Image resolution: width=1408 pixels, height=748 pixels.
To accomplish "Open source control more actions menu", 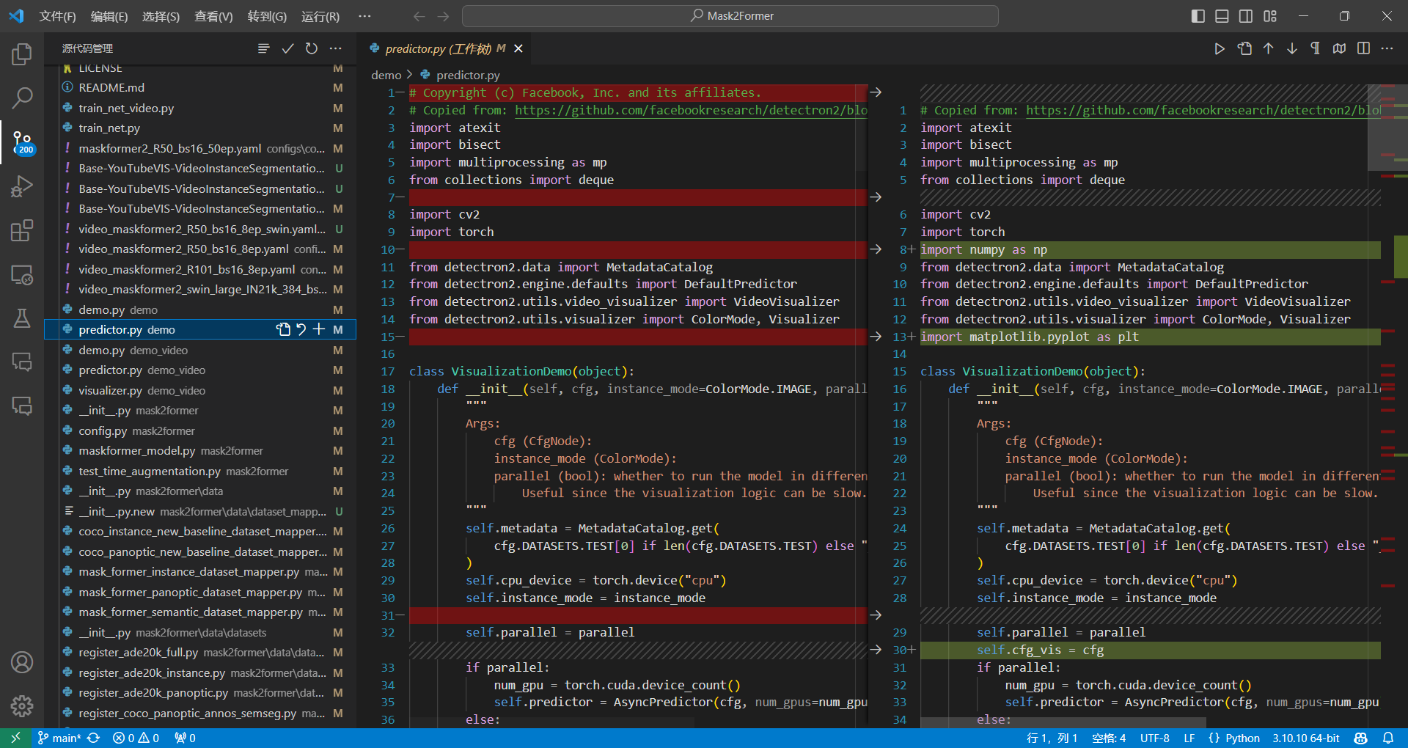I will 336,48.
